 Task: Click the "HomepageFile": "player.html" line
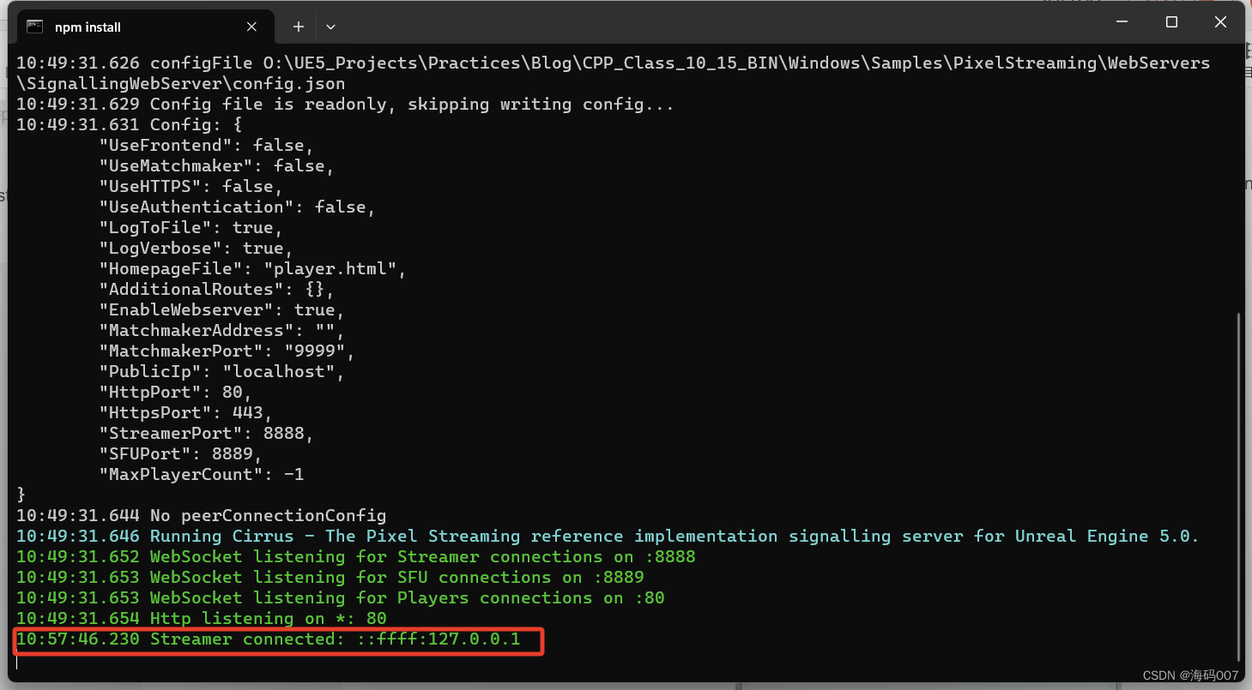(x=252, y=268)
